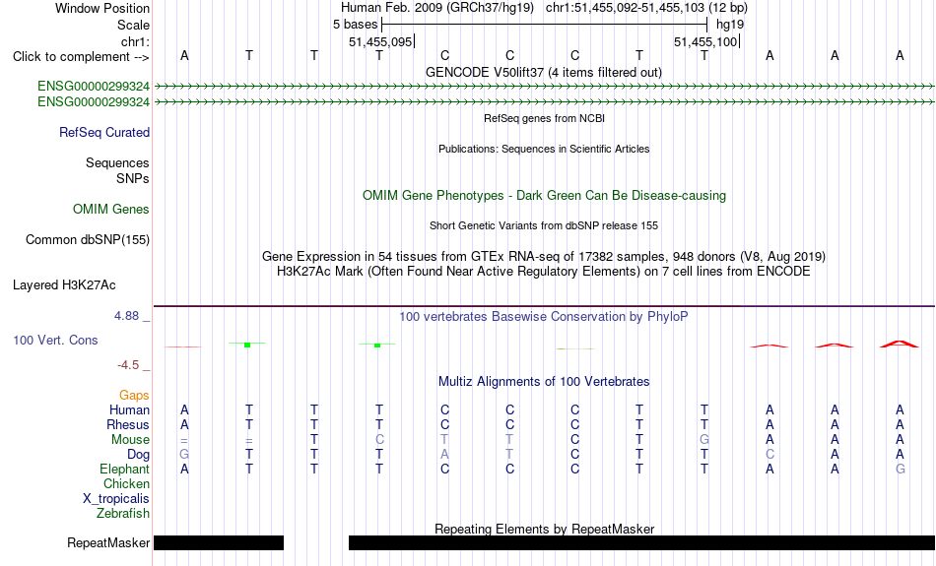Click the RepeatMasker track label
The width and height of the screenshot is (936, 566).
coord(108,542)
